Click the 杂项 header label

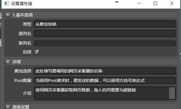coord(17,62)
